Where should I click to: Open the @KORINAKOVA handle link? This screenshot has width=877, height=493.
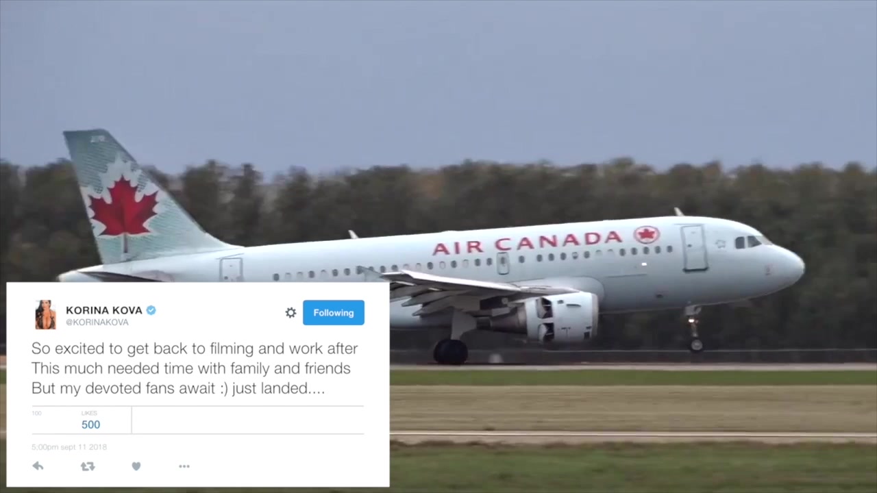point(97,322)
